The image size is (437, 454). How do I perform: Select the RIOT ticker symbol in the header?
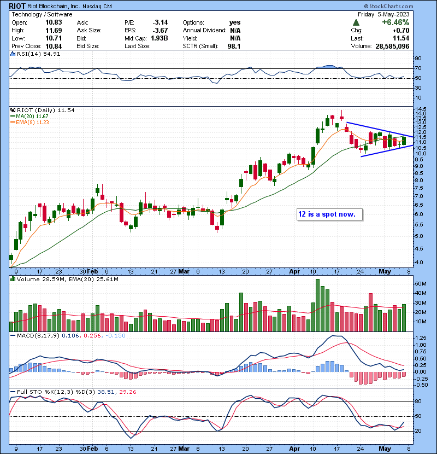(17, 6)
